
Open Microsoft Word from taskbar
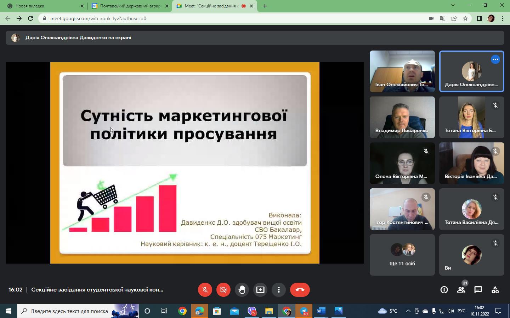[321, 311]
